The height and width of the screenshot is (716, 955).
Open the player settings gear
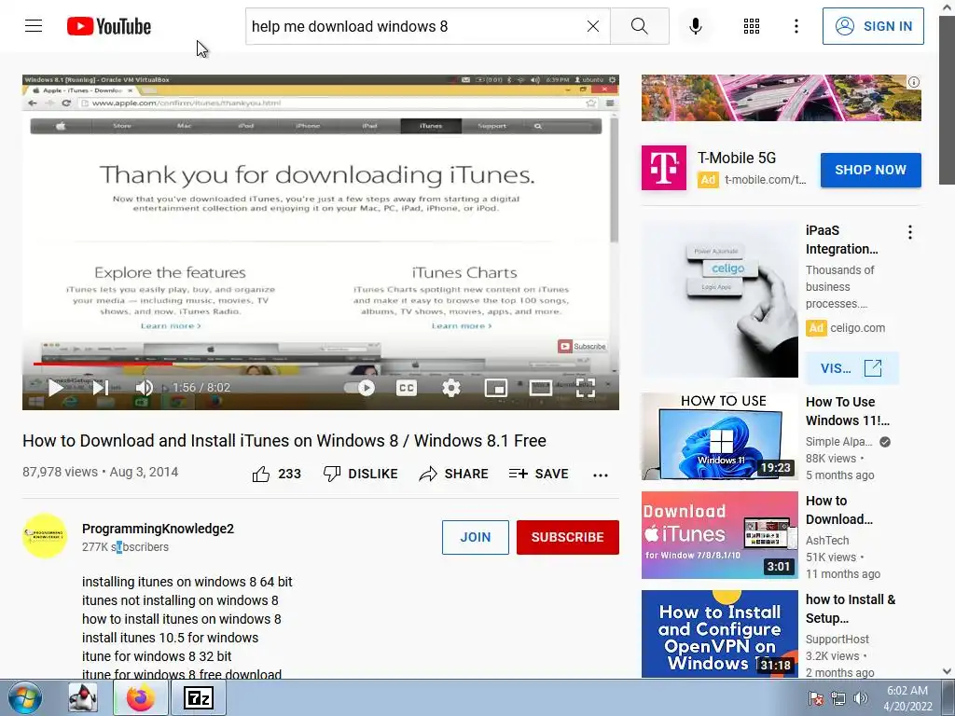[451, 388]
